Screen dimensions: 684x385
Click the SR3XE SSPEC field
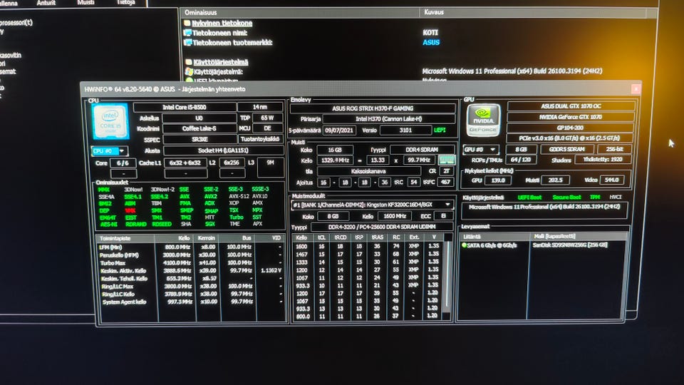[199, 140]
